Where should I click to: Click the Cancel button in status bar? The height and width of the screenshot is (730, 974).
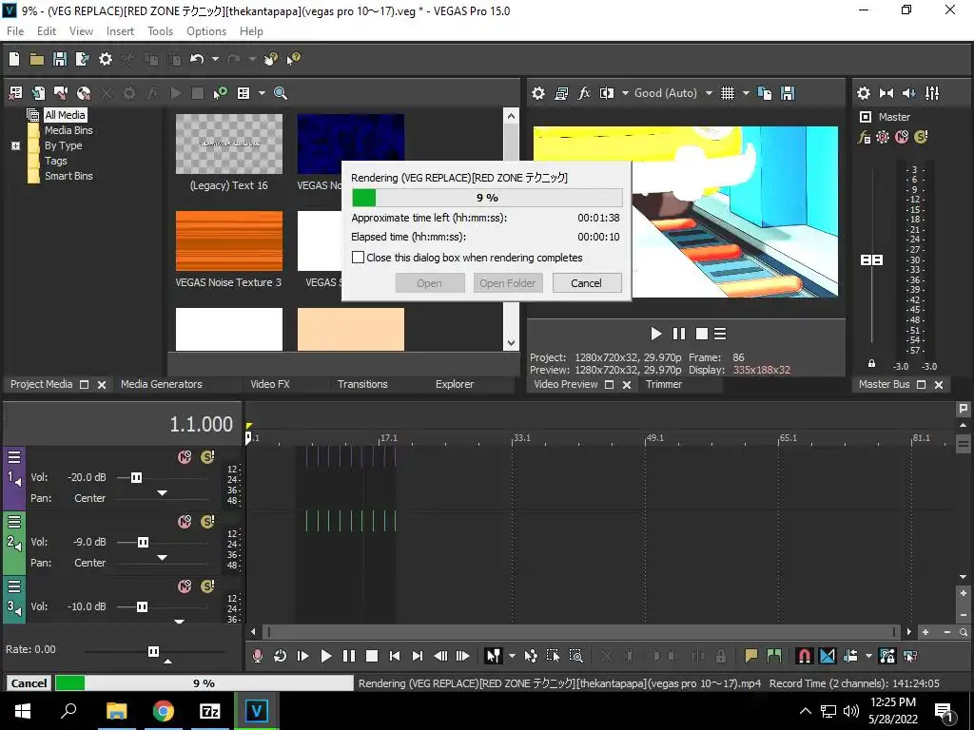point(29,682)
